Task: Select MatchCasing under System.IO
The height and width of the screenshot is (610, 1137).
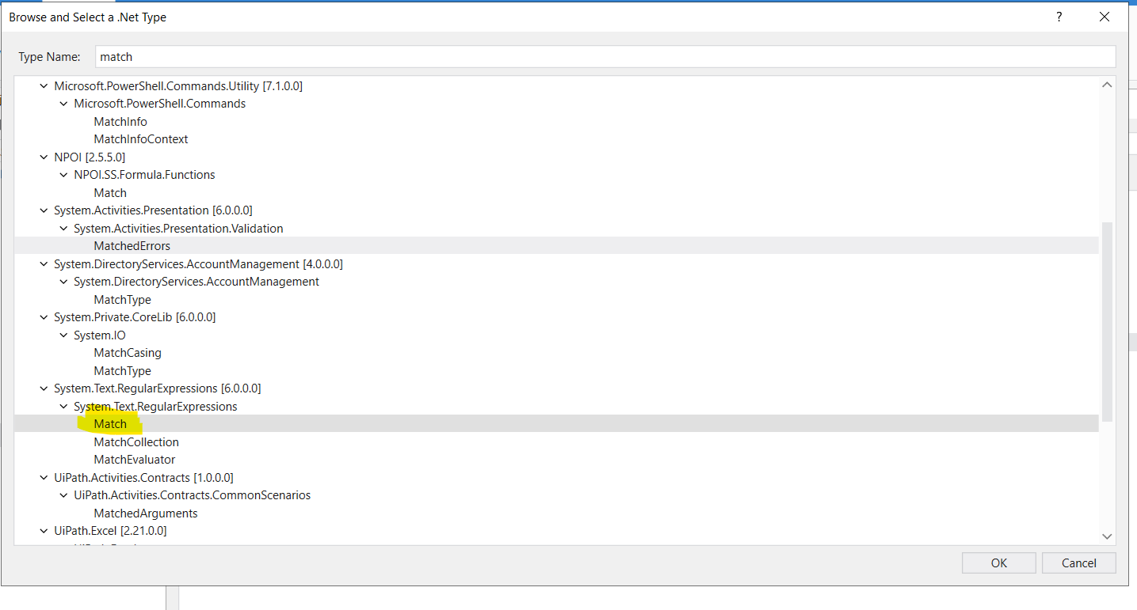Action: tap(127, 352)
